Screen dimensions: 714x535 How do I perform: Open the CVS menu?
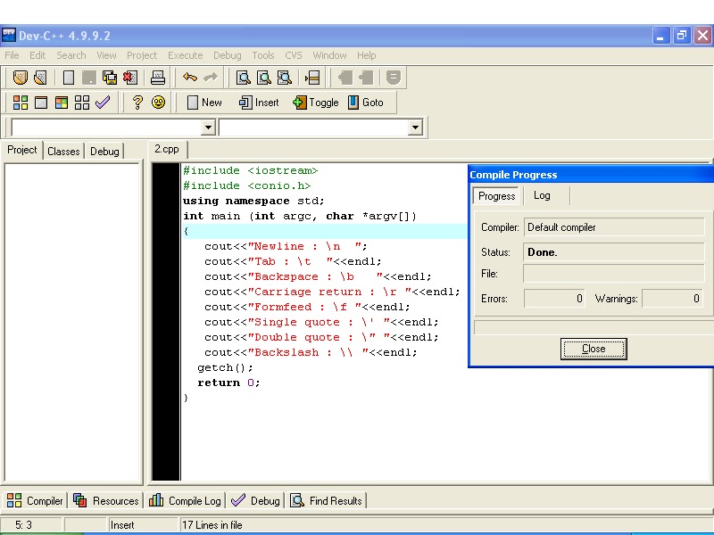[294, 55]
